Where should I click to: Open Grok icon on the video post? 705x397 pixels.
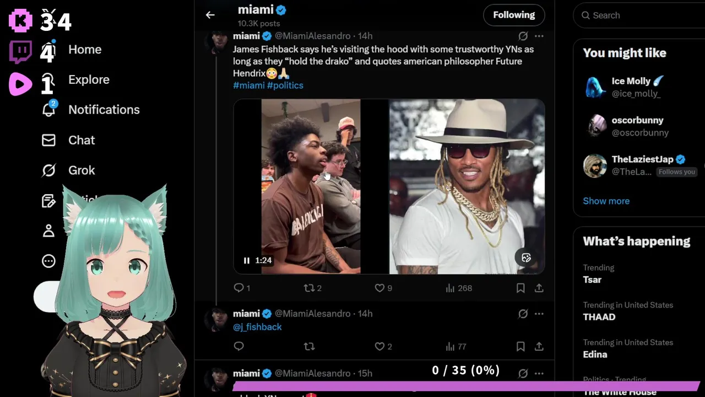(x=523, y=36)
